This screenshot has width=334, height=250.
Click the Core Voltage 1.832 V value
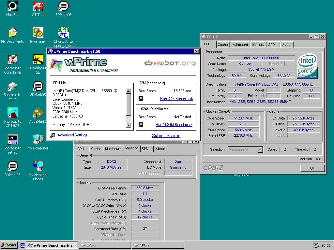(x=283, y=75)
